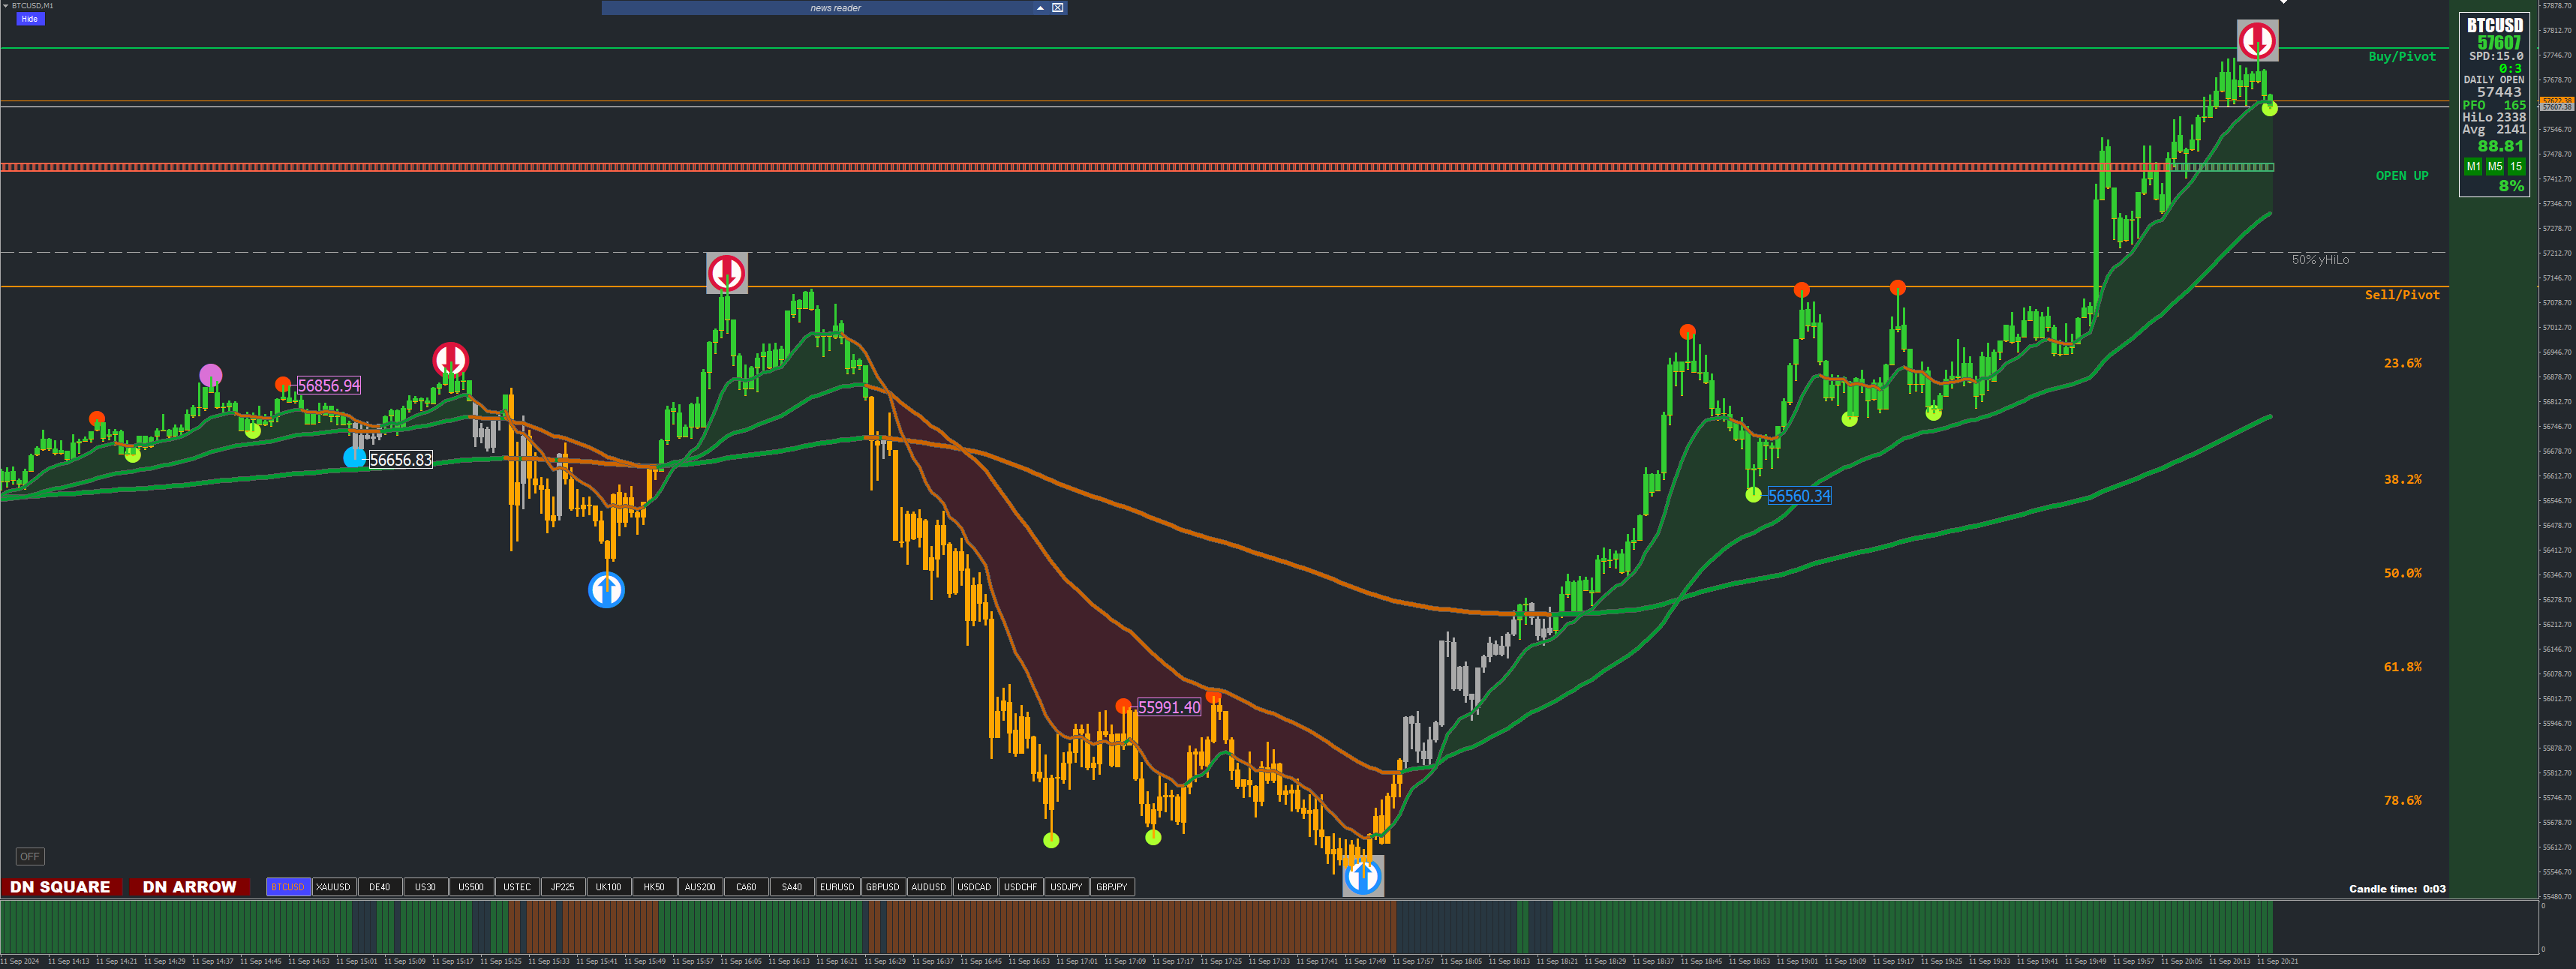Click the blue buy arrow icon at chart bottom

pyautogui.click(x=1363, y=876)
